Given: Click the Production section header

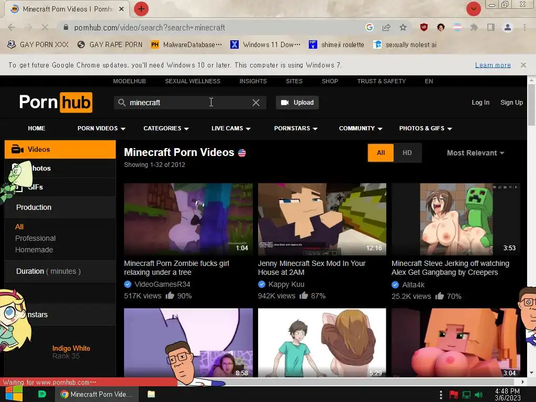Looking at the screenshot, I should point(60,207).
